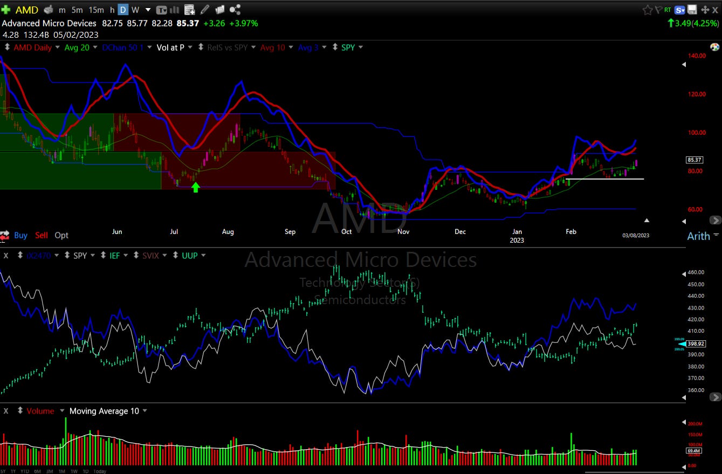
Task: Open the AMD Daily plot dropdown
Action: coord(57,47)
